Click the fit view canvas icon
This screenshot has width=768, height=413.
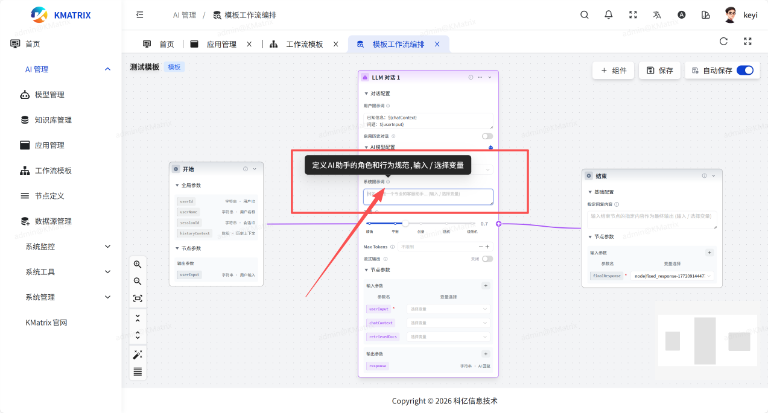point(138,298)
